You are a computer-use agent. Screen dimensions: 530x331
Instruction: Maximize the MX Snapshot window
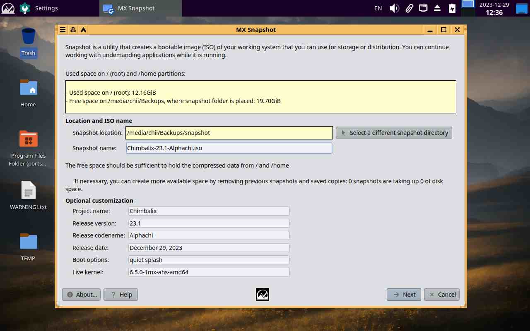pos(443,30)
